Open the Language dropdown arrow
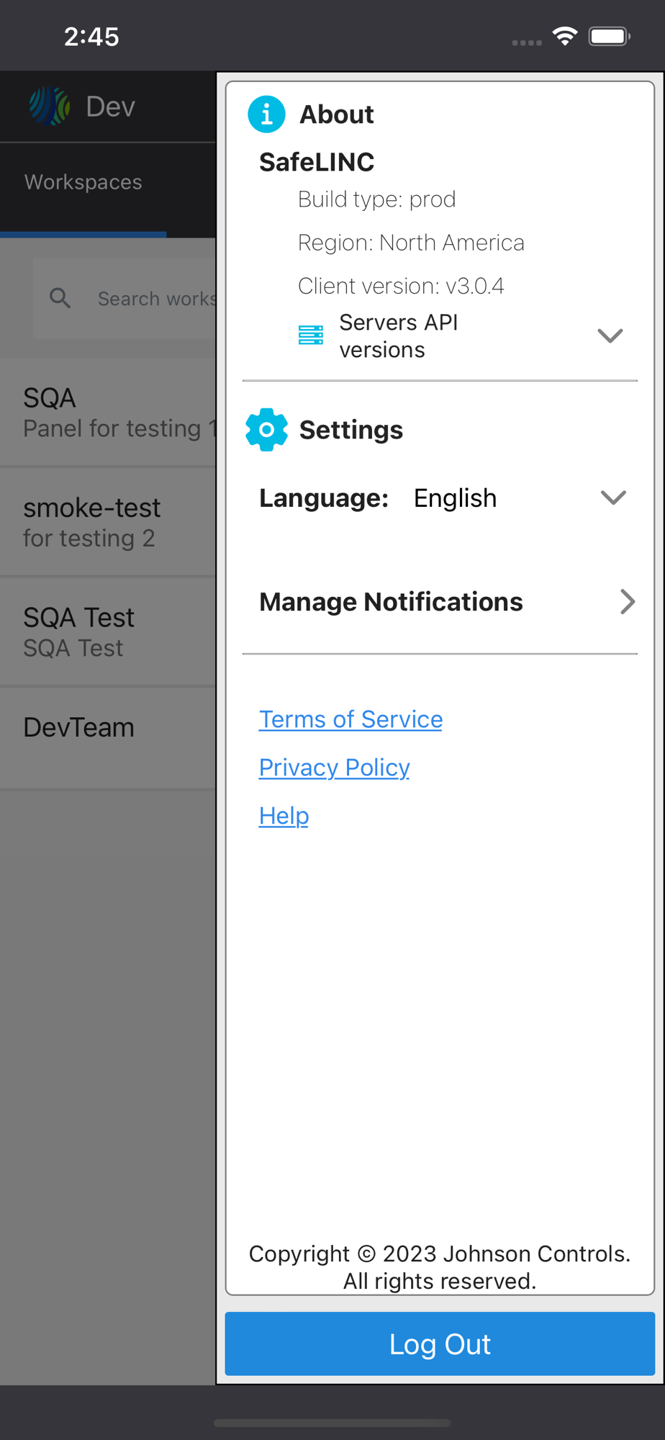665x1440 pixels. pyautogui.click(x=613, y=498)
